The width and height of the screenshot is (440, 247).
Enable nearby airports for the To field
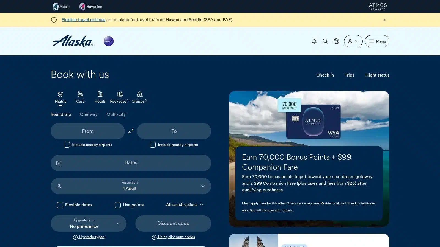coord(153,145)
